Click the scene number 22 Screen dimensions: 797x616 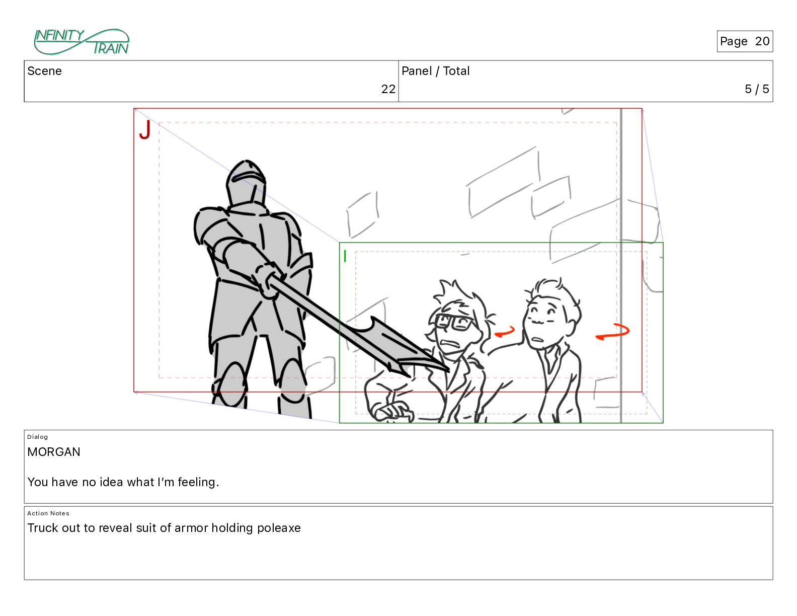[388, 89]
